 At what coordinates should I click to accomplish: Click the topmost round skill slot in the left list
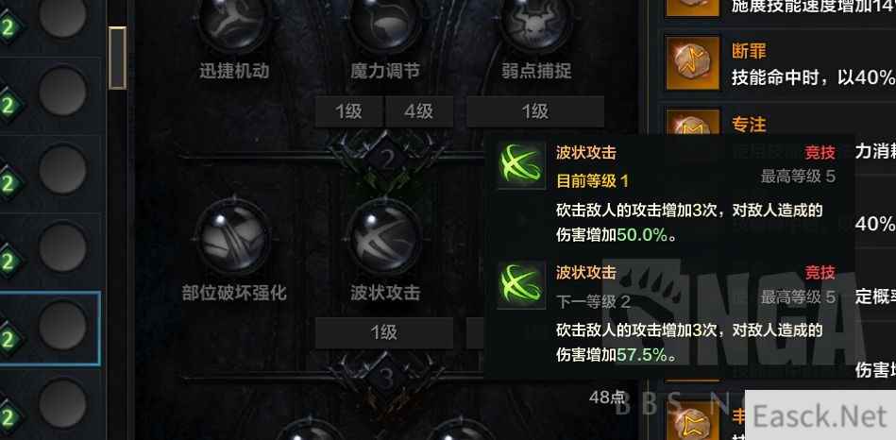[x=63, y=17]
